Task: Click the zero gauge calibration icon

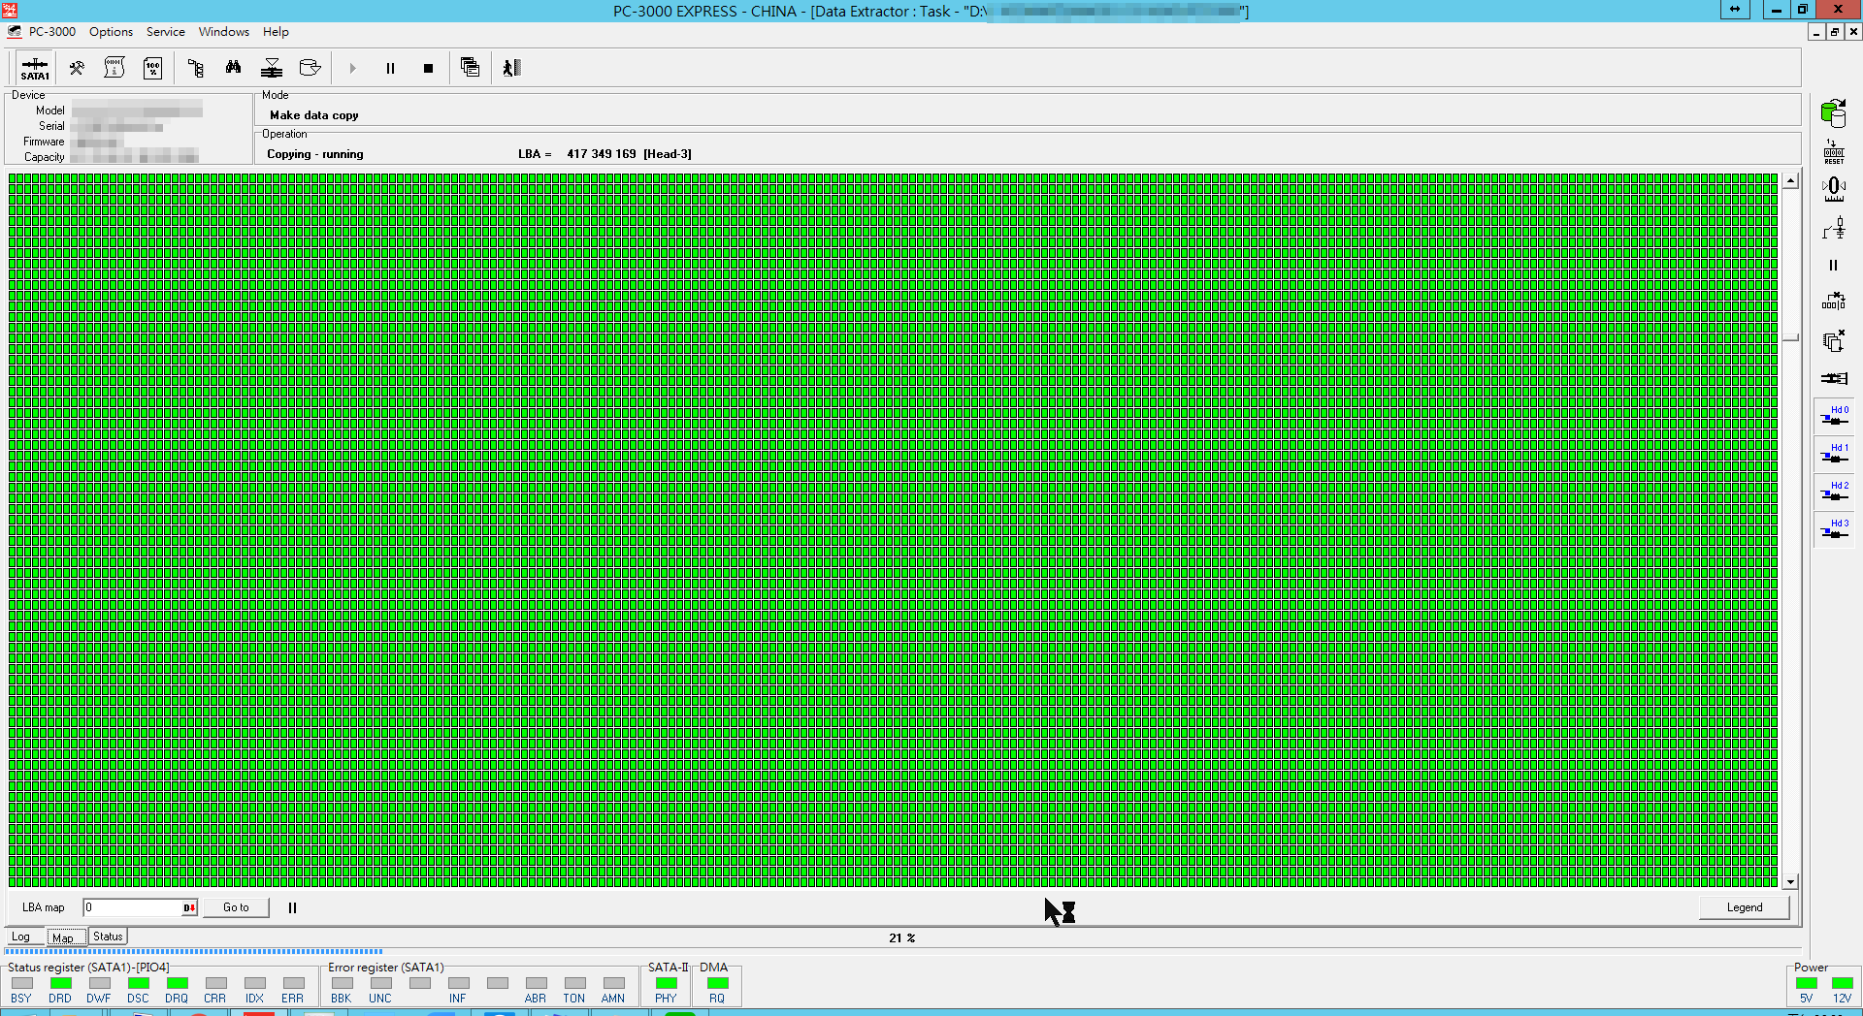Action: click(1833, 190)
